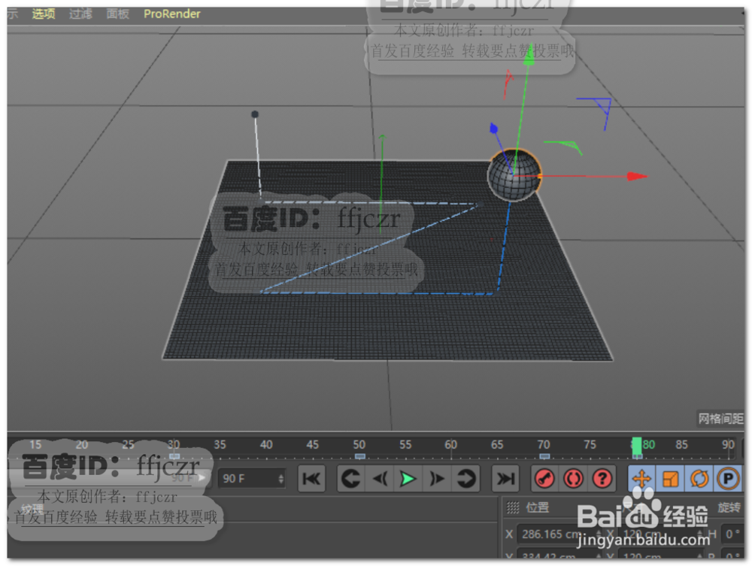
Task: Click the 网格间距 label in the viewport
Action: 720,419
